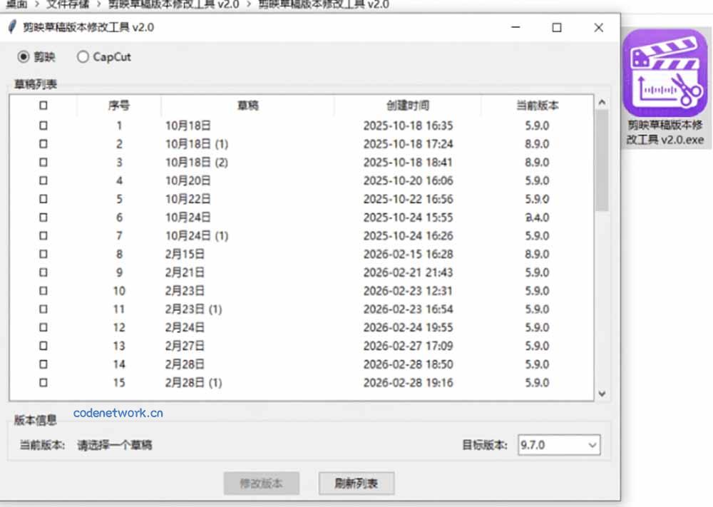
Task: Select draft named 2月23日 (1)
Action: (194, 309)
